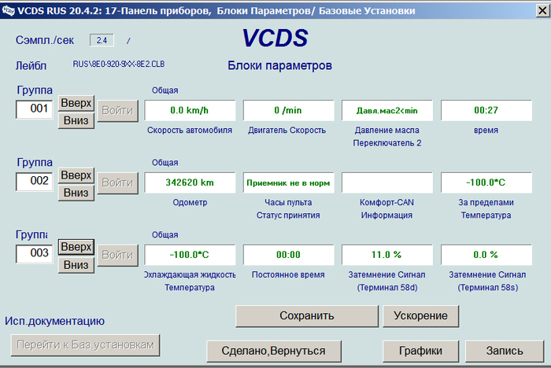The image size is (551, 368).
Task: Select the Приемник не в норм value
Action: [289, 182]
